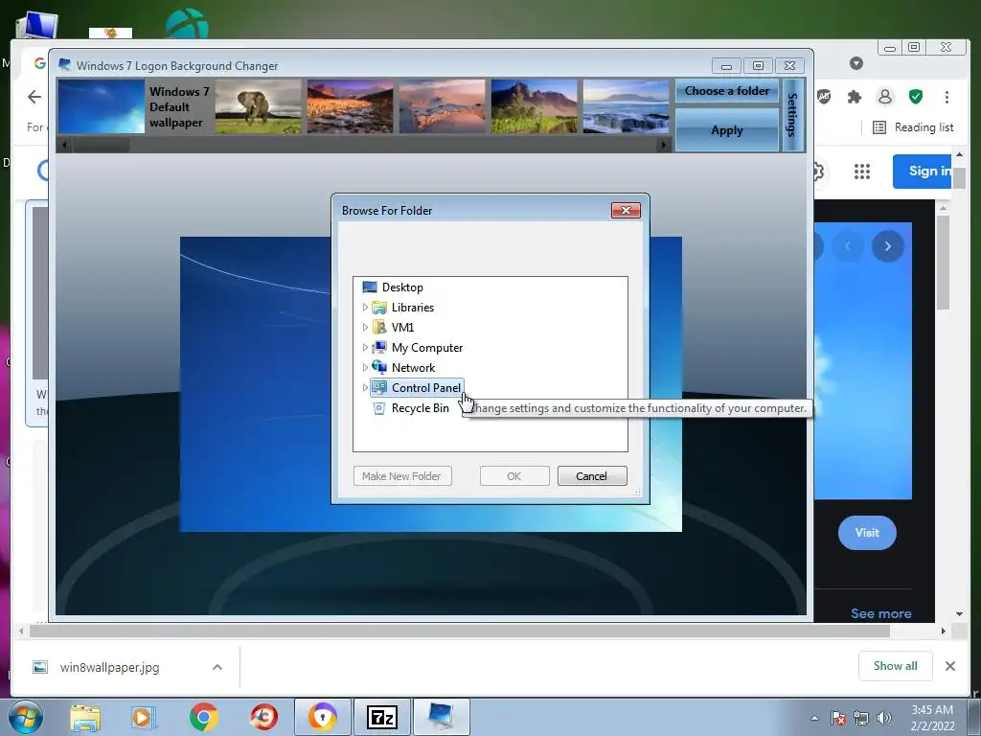Expand the My Computer tree node
The image size is (981, 736).
click(365, 347)
